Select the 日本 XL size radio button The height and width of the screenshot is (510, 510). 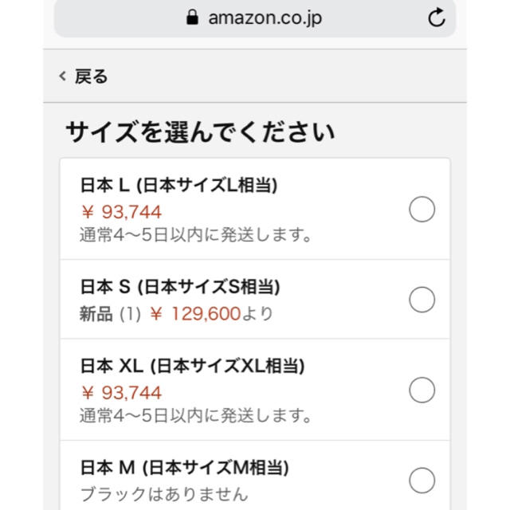pos(422,390)
